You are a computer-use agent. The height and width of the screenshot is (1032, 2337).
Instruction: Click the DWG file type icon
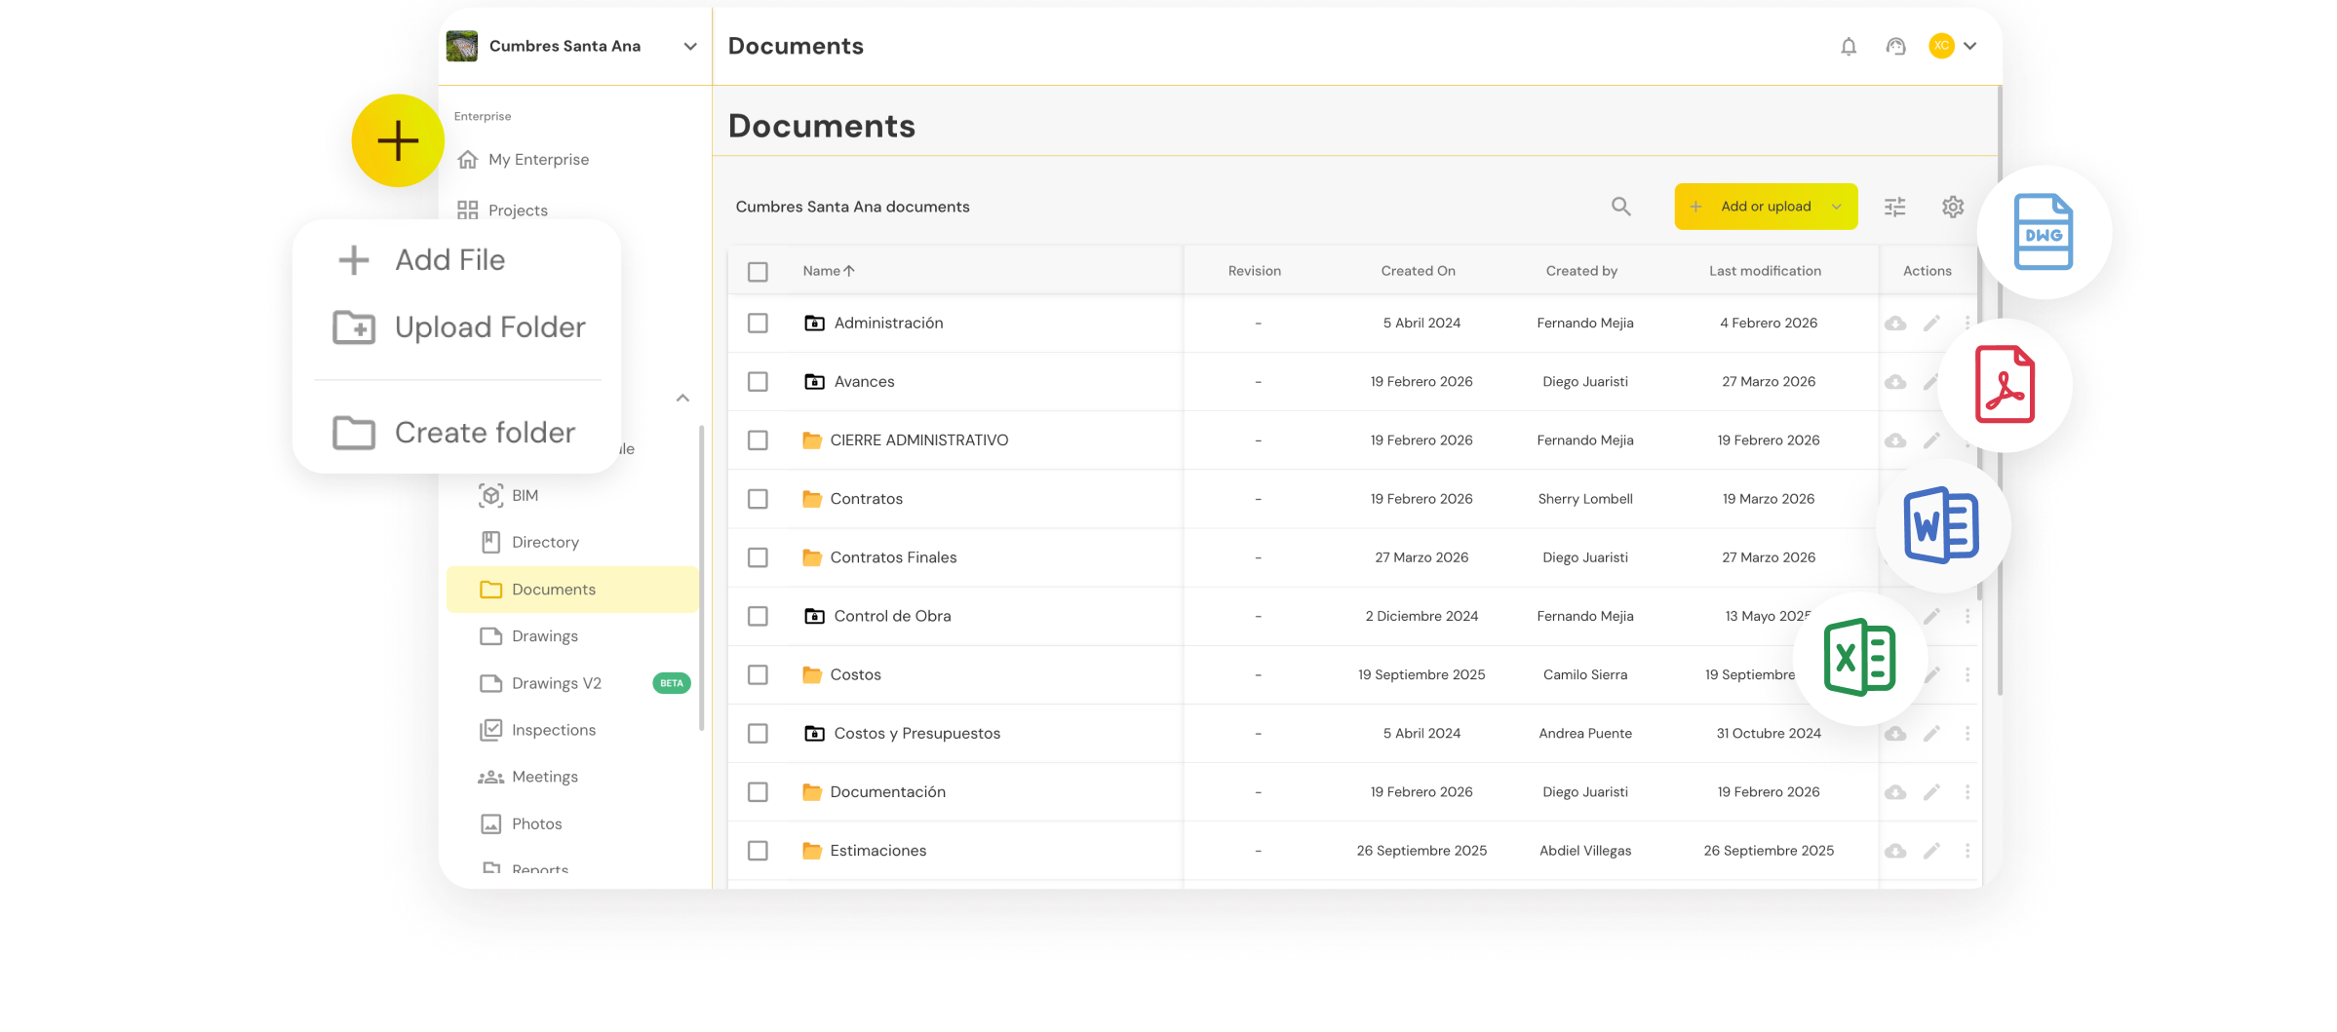2044,232
